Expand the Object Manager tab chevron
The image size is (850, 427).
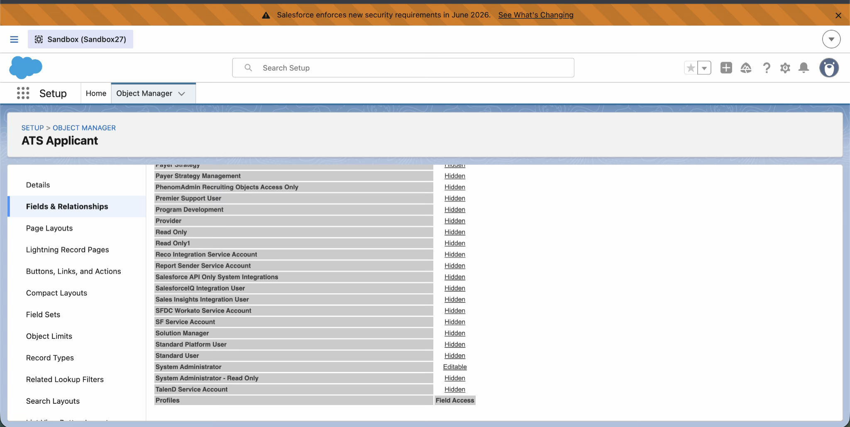182,94
